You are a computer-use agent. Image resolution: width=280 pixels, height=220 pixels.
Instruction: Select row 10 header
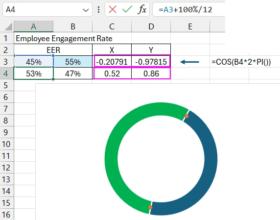tap(6, 144)
